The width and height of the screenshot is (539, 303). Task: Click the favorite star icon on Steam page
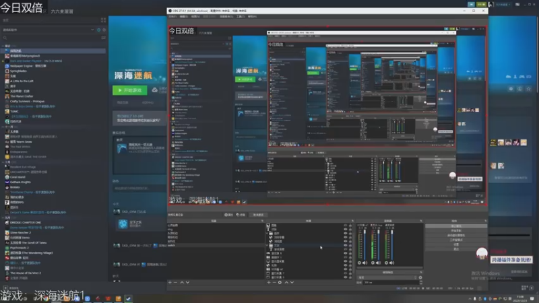529,89
